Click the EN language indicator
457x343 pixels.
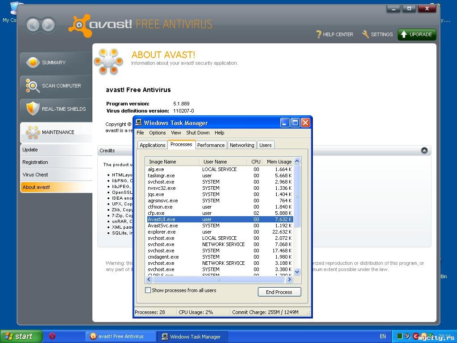click(x=382, y=337)
